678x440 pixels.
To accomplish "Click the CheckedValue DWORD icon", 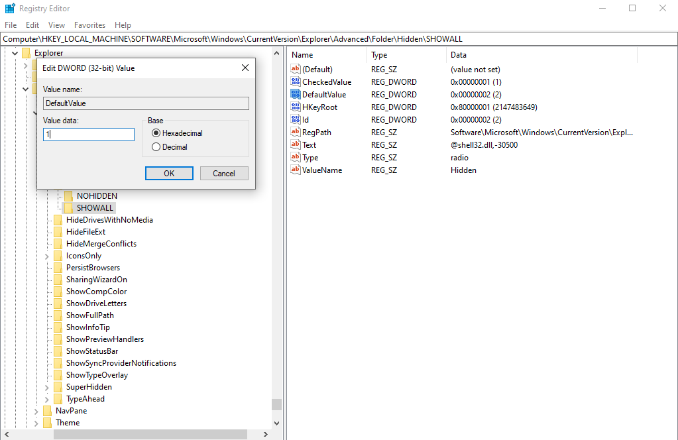I will [x=295, y=82].
